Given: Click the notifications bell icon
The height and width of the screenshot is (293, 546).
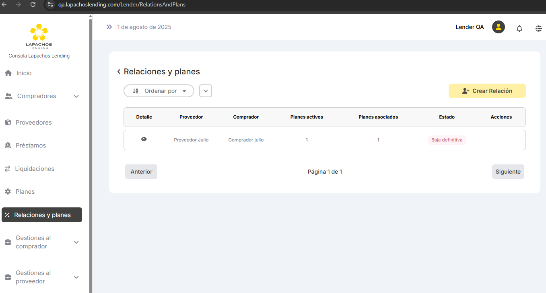Looking at the screenshot, I should [519, 28].
